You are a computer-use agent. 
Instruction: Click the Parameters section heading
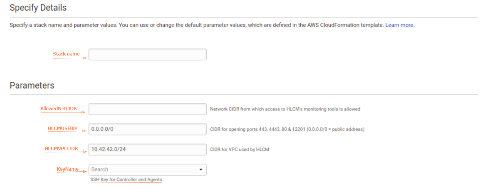click(32, 86)
